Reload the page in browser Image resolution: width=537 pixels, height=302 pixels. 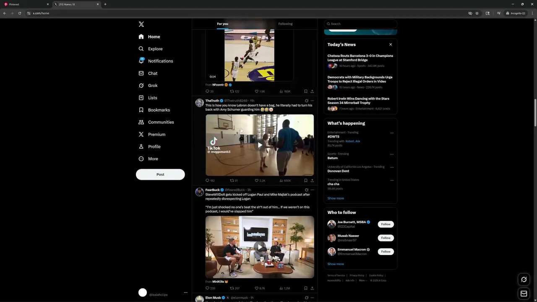(x=19, y=13)
